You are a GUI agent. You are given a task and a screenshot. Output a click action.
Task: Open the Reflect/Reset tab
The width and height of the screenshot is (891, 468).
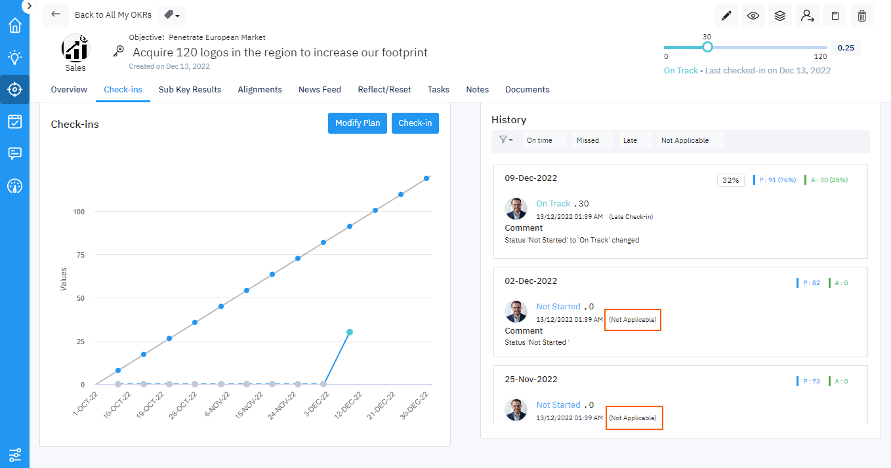click(x=384, y=90)
